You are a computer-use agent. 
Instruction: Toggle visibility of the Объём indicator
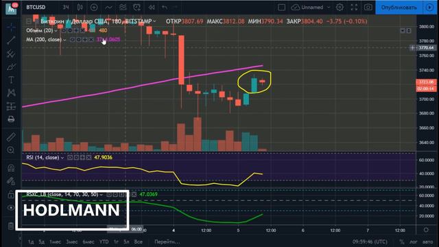coord(64,30)
